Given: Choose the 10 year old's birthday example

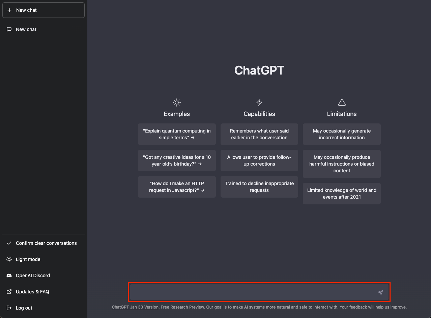Looking at the screenshot, I should pyautogui.click(x=177, y=161).
